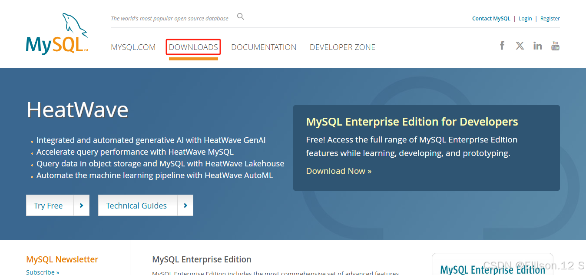The image size is (586, 275).
Task: Open the DEVELOPER ZONE nav tab
Action: pos(342,47)
